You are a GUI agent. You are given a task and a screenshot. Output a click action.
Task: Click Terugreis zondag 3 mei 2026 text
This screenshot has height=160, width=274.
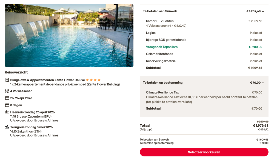point(31,127)
